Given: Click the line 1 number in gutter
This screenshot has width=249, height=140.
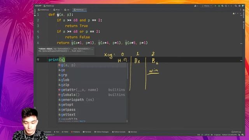Looking at the screenshot, I should coord(38,15).
